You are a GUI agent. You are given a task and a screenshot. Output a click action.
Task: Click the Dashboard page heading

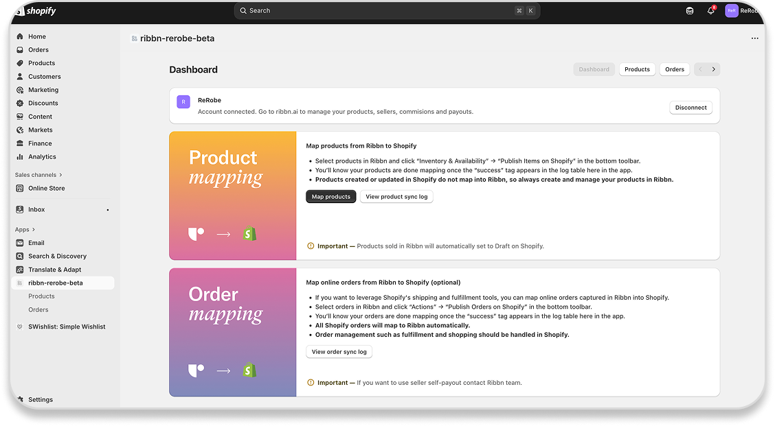pyautogui.click(x=193, y=69)
